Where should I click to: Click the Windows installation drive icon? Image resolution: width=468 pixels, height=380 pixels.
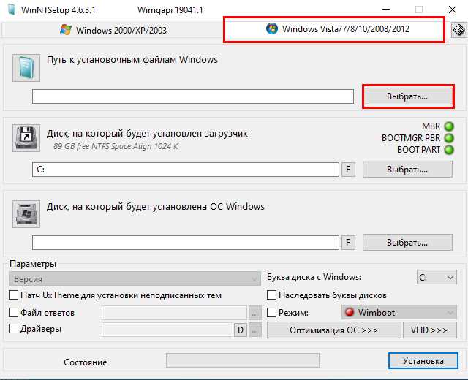26,214
